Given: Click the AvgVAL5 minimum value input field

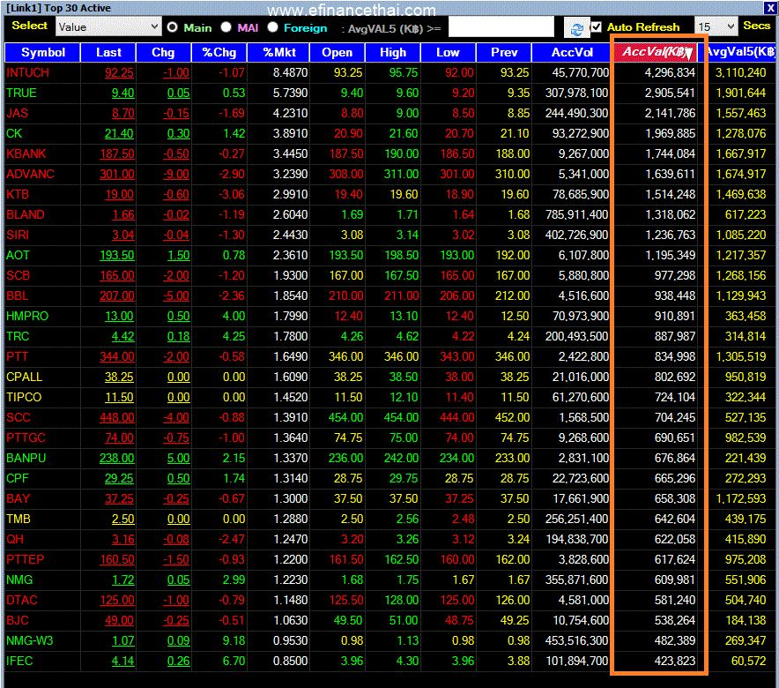Looking at the screenshot, I should [501, 26].
